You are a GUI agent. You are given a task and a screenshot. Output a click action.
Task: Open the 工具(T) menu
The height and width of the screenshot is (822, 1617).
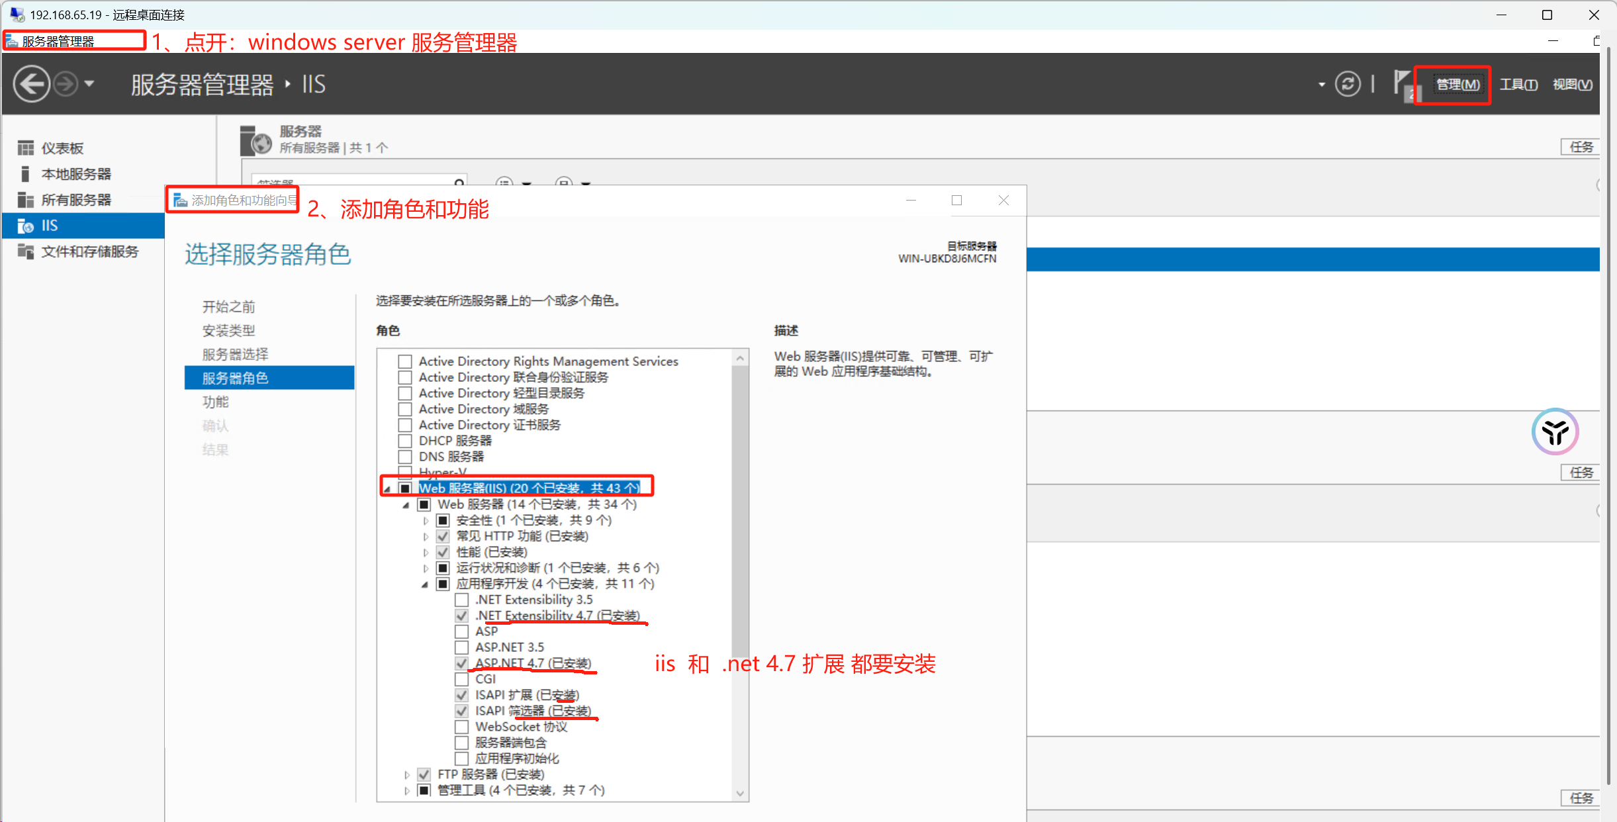1518,85
